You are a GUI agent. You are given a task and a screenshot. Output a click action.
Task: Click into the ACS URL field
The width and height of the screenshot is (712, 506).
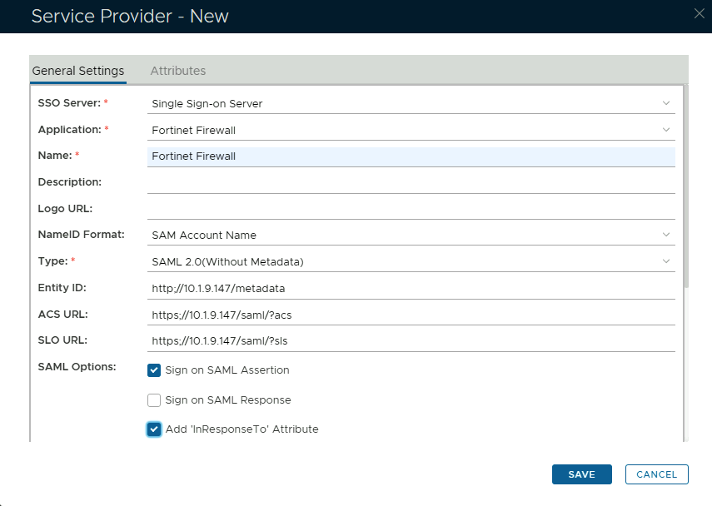pos(411,315)
